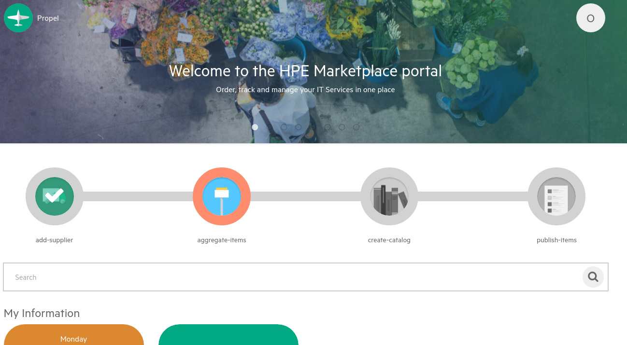Click the Propel airplane logo icon
The width and height of the screenshot is (627, 345).
click(18, 18)
